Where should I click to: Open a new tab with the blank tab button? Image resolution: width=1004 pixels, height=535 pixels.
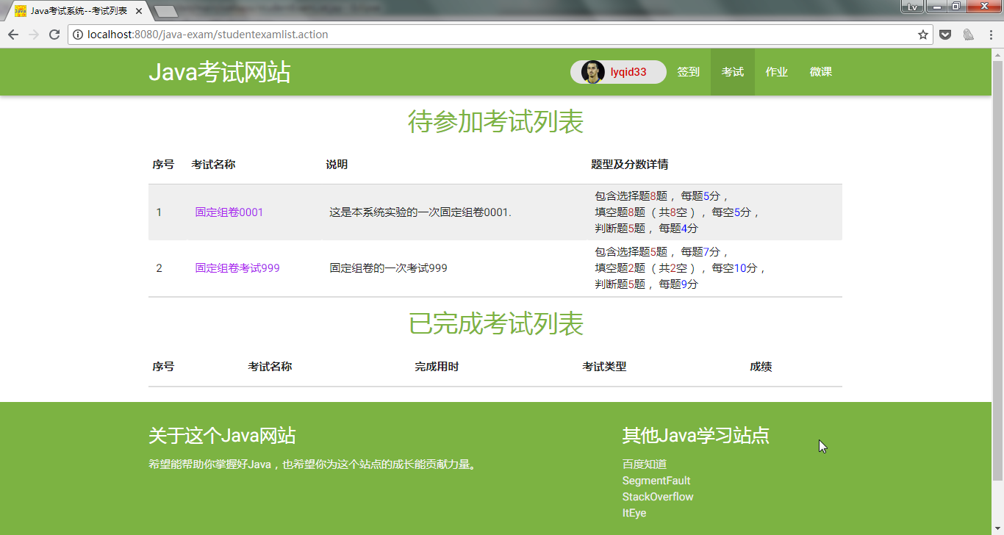pos(166,11)
